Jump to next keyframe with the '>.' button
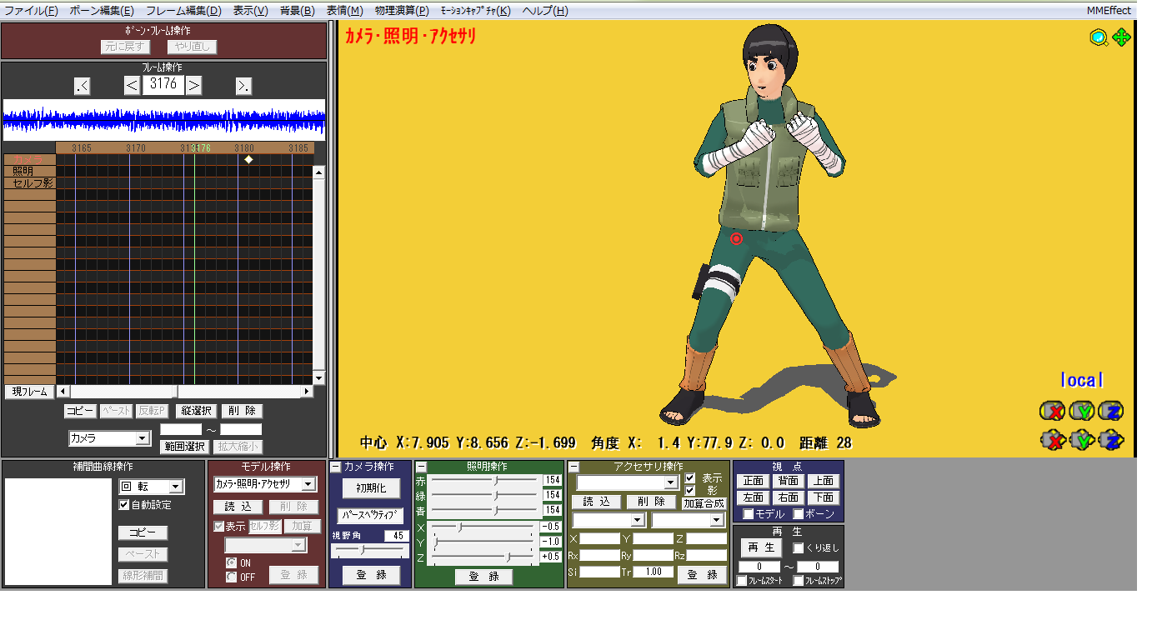1167x630 pixels. (x=243, y=85)
